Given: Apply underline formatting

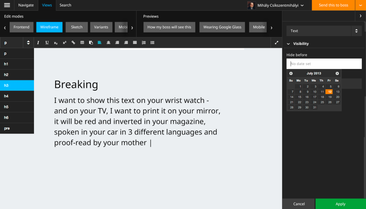Looking at the screenshot, I should [47, 43].
